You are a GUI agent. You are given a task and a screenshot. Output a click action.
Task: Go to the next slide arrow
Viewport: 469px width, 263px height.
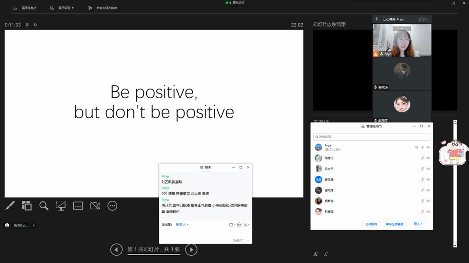(191, 249)
